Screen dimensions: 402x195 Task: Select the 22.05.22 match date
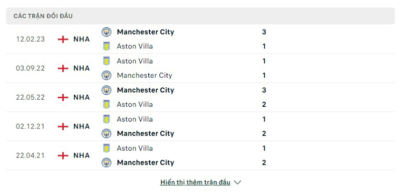tap(30, 97)
